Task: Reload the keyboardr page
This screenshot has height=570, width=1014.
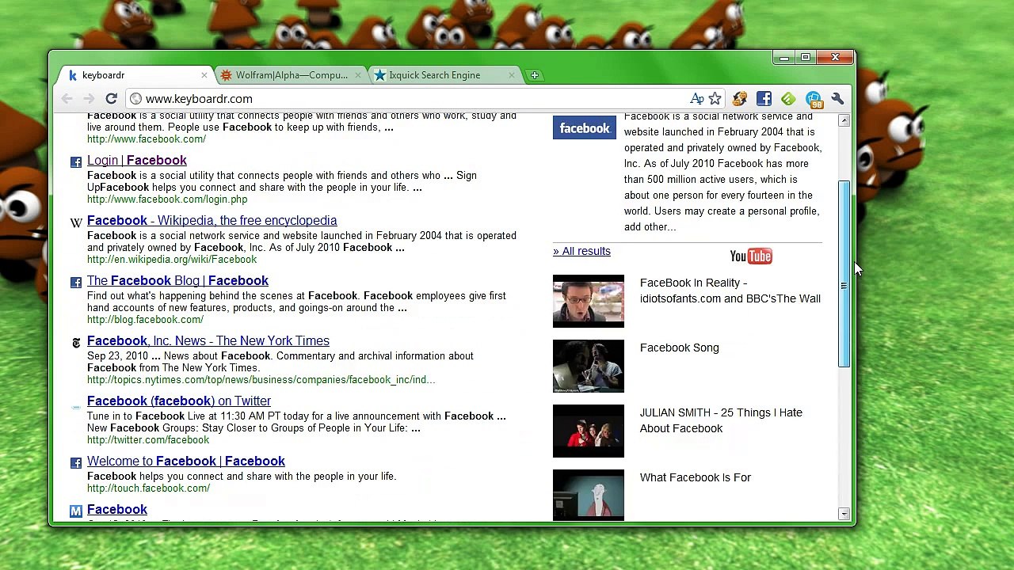Action: [x=111, y=99]
